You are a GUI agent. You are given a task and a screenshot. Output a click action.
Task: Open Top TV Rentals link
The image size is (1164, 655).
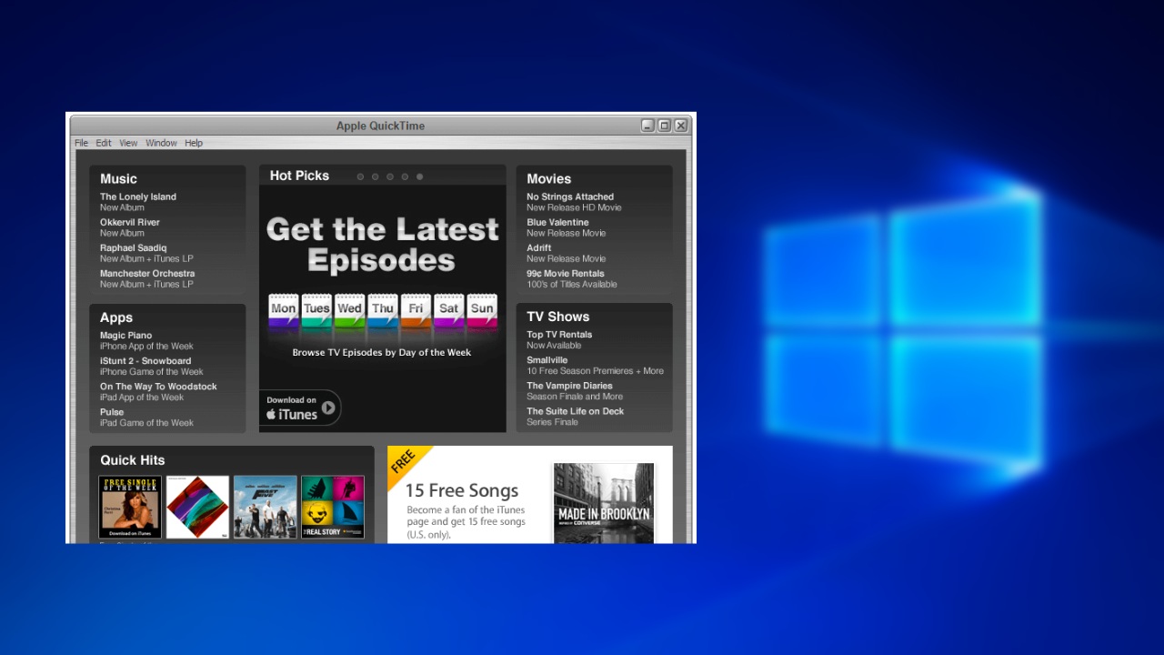[559, 339]
